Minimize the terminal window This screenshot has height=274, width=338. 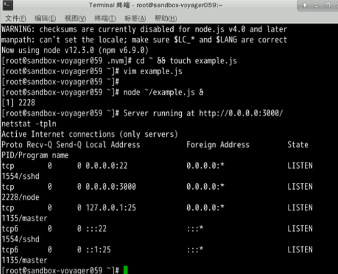coord(316,5)
